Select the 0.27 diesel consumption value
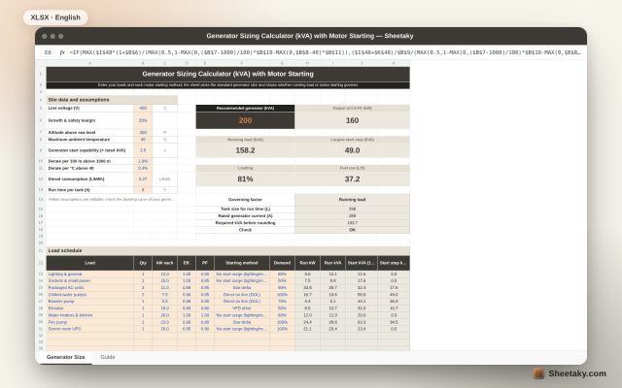622x388 pixels. (x=143, y=178)
